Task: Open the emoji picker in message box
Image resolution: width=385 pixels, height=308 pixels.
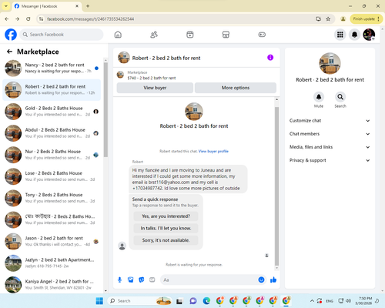Action: pos(261,280)
